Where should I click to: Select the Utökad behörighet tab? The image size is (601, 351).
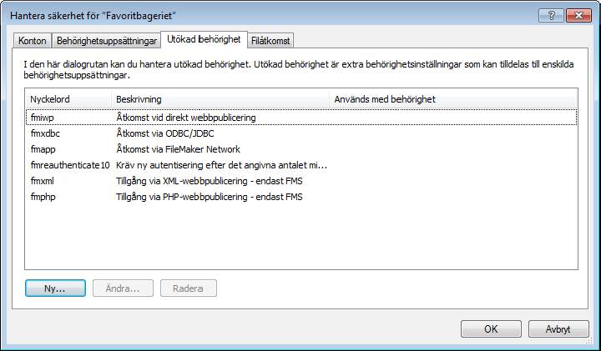coord(204,39)
